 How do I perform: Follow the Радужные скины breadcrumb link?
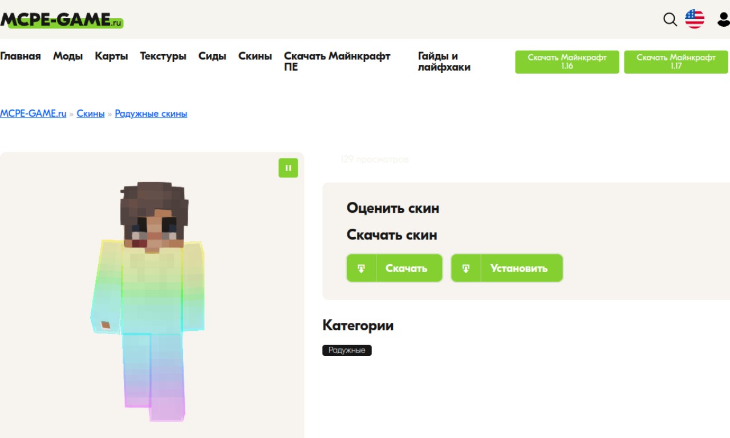(151, 113)
